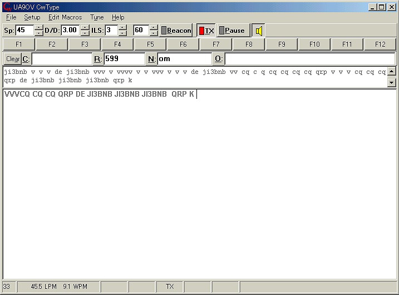The height and width of the screenshot is (295, 399).
Task: Focus the R report field showing 599
Action: [x=124, y=59]
